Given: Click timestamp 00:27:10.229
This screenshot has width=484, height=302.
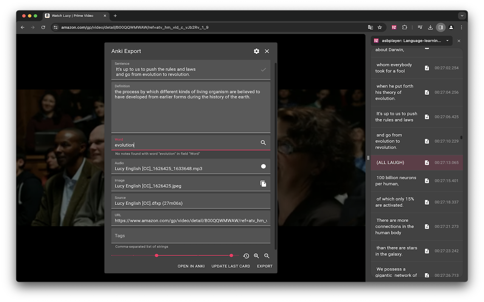Looking at the screenshot, I should coord(447,141).
